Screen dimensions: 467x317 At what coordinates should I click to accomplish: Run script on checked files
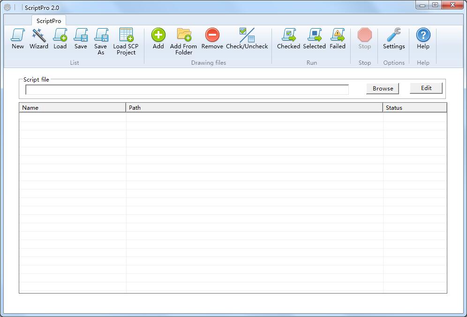288,38
